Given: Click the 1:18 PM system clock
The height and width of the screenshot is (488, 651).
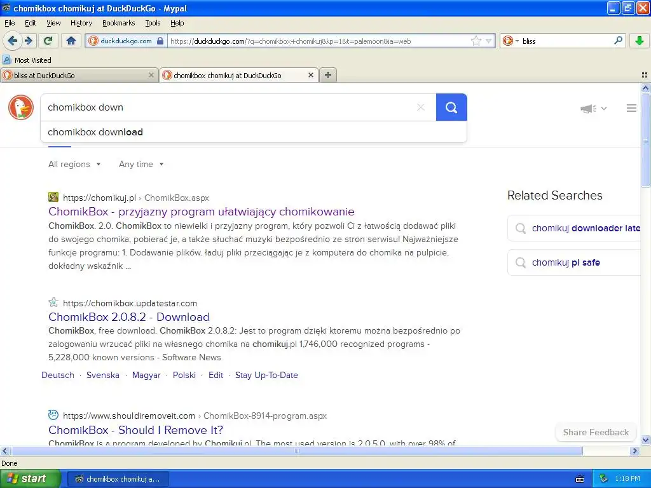Looking at the screenshot, I should [627, 478].
